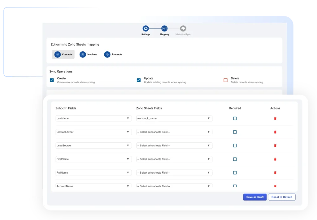Click the Mapping step icon
The image size is (317, 220).
(x=164, y=28)
